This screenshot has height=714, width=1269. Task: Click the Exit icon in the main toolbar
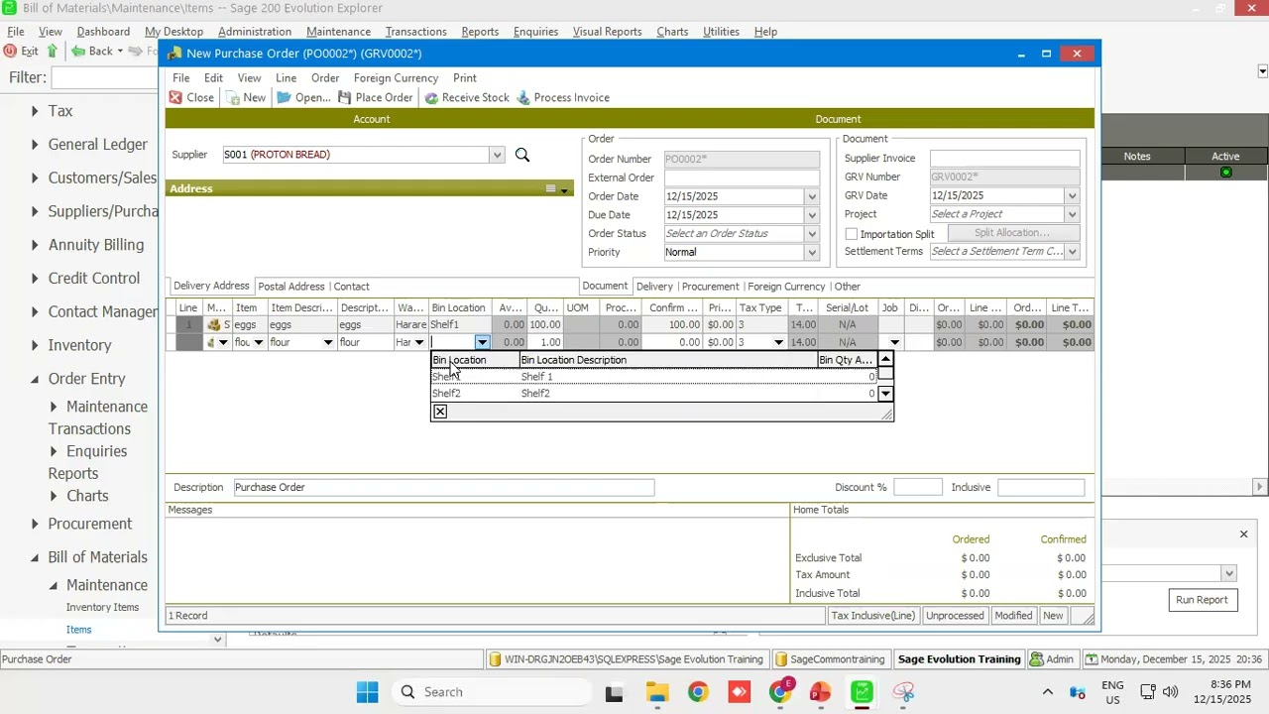coord(10,51)
